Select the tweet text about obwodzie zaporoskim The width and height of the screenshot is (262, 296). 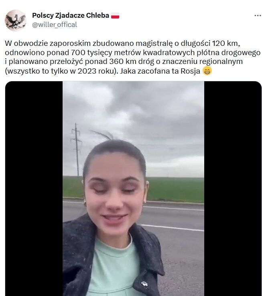tap(132, 57)
